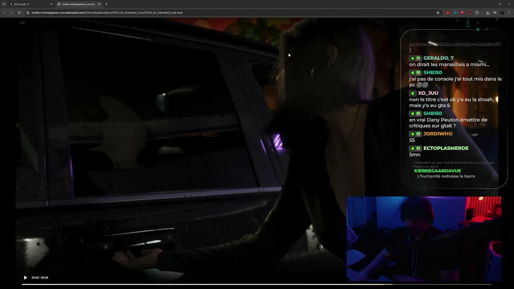Click username JORDIWHO in chat
The width and height of the screenshot is (514, 289).
(x=438, y=134)
